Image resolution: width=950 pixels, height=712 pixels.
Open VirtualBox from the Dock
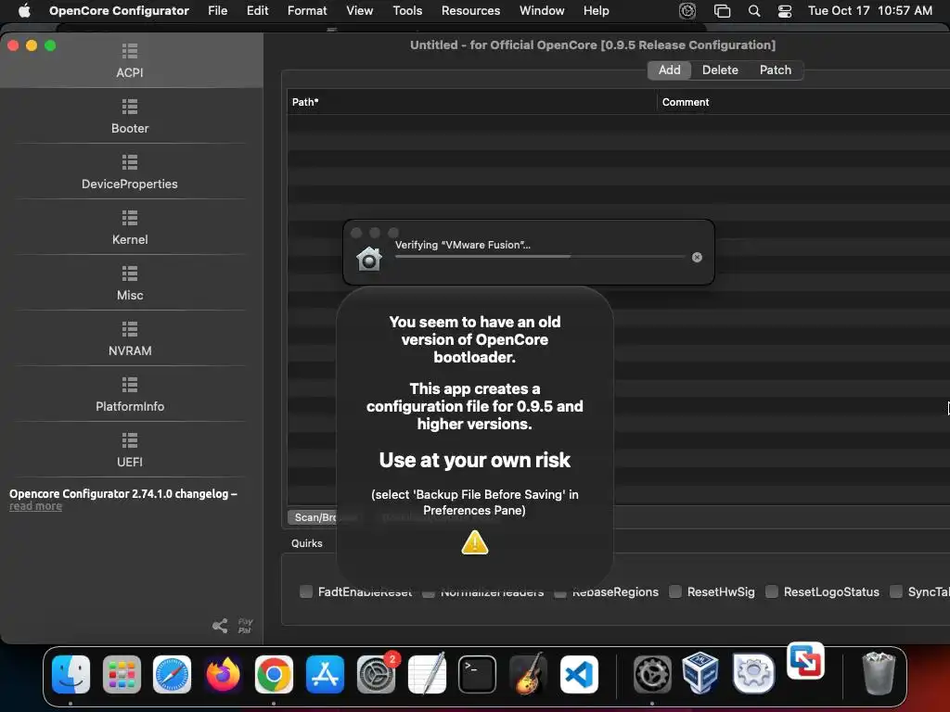tap(700, 673)
